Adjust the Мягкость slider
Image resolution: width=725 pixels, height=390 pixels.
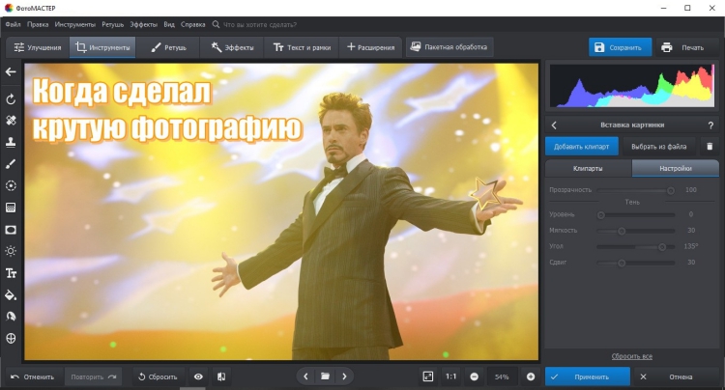(636, 231)
